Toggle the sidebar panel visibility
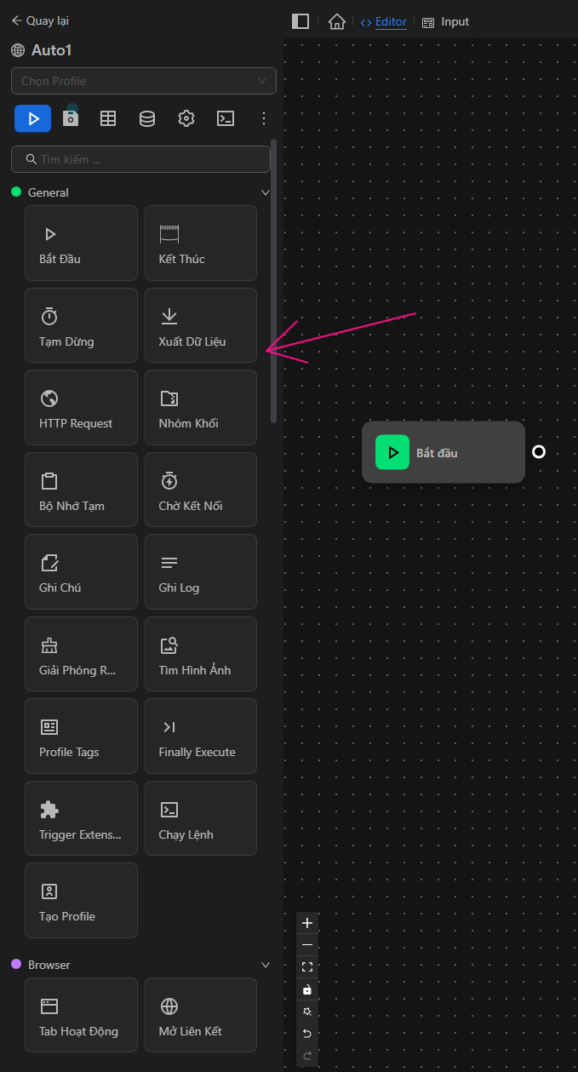Image resolution: width=578 pixels, height=1072 pixels. [x=300, y=21]
